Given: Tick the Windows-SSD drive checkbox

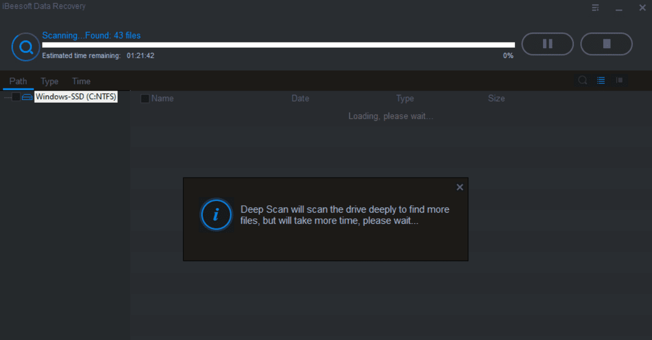Looking at the screenshot, I should [x=16, y=97].
